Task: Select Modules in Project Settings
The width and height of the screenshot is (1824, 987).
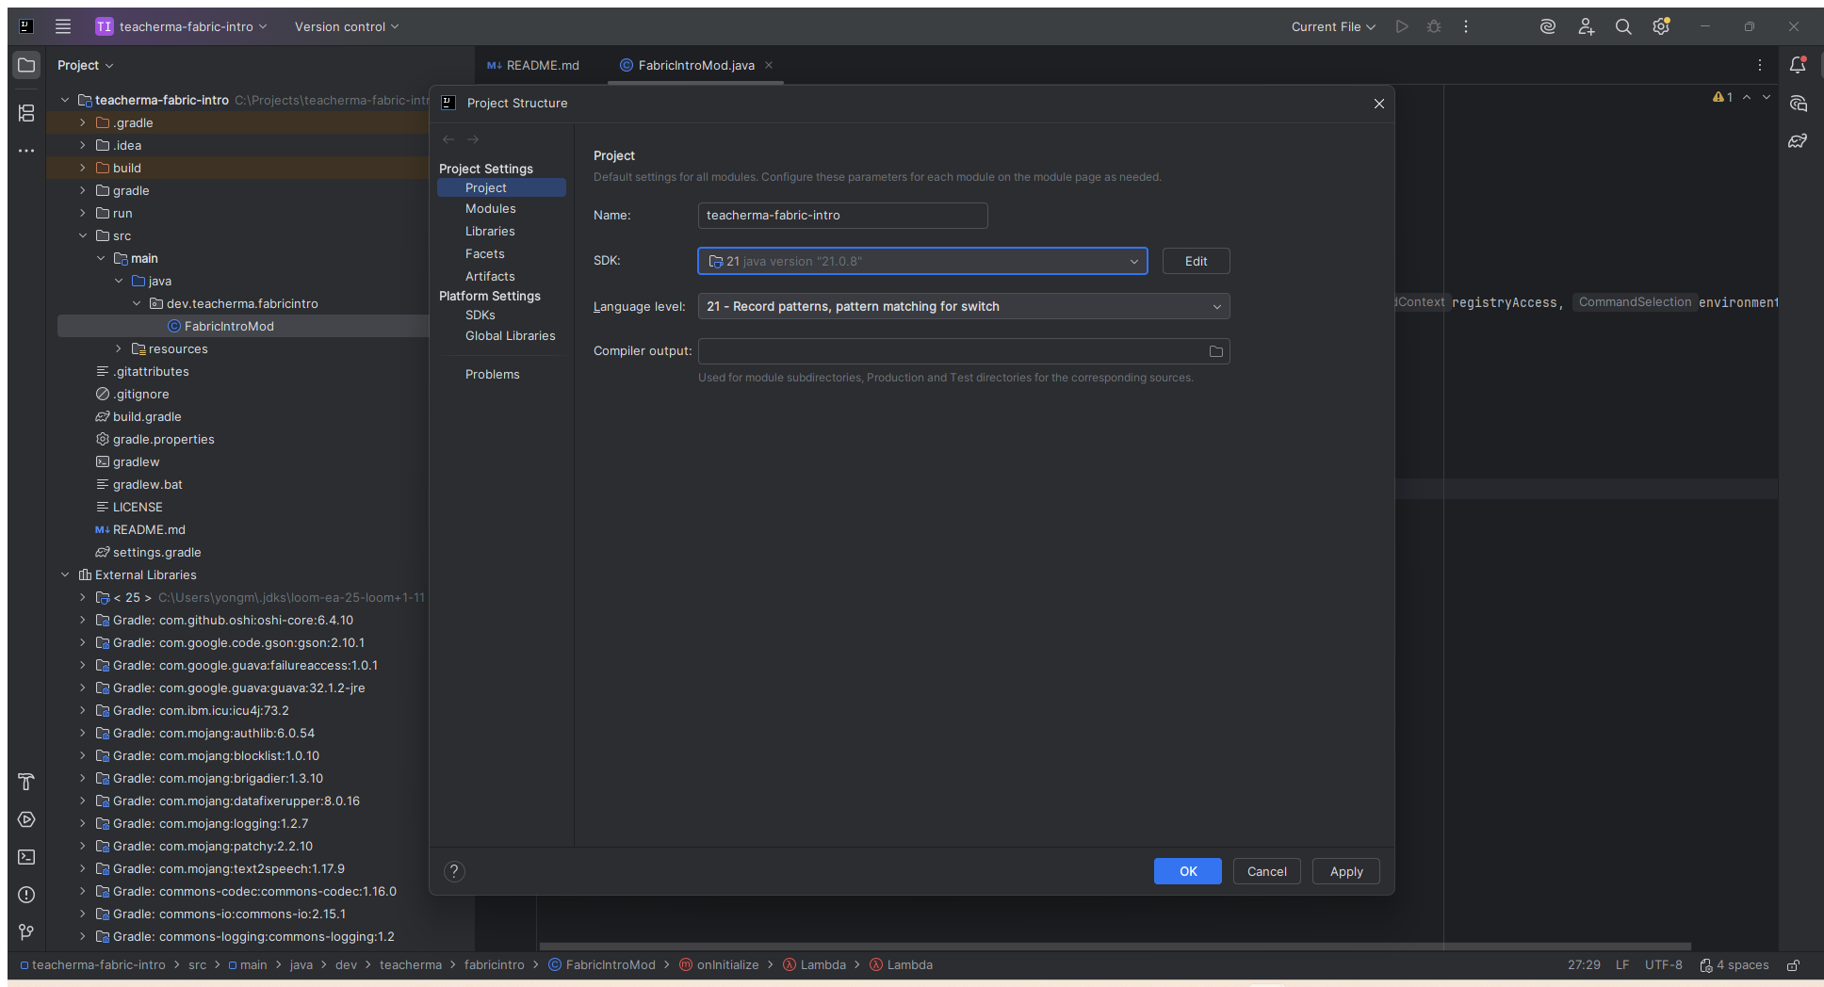Action: [491, 209]
